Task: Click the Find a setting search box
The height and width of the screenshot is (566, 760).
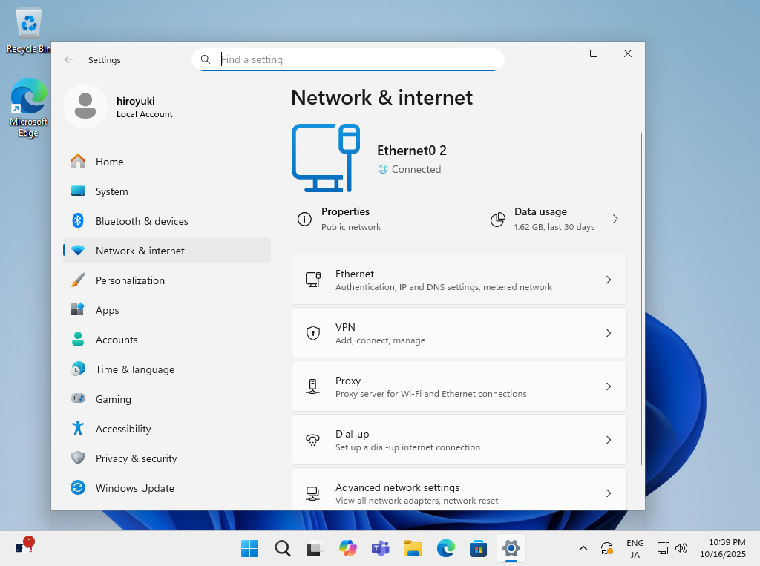Action: [x=356, y=59]
